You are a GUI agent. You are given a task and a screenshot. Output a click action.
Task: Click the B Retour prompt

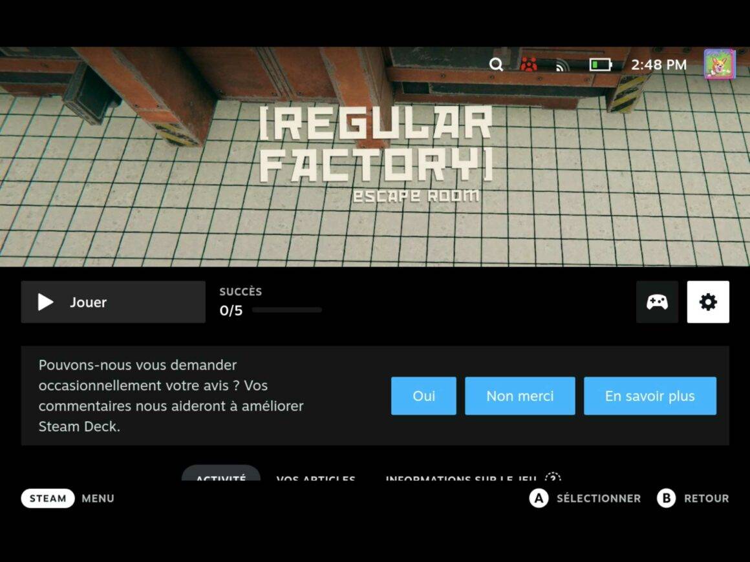point(692,499)
